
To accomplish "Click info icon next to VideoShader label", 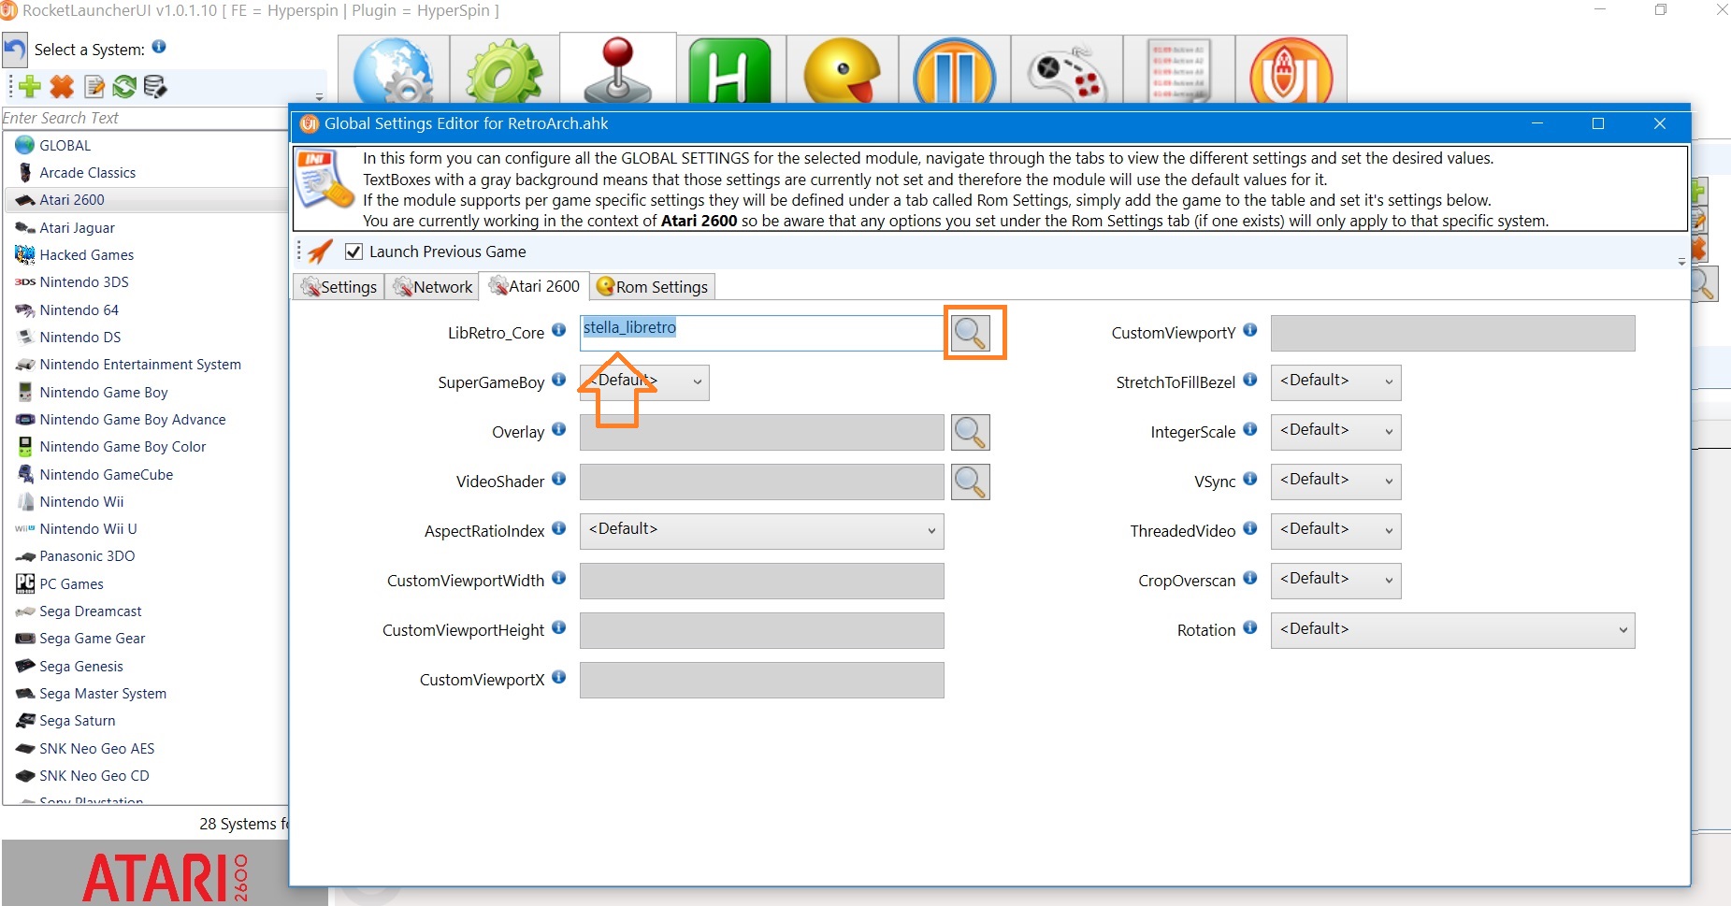I will point(558,479).
